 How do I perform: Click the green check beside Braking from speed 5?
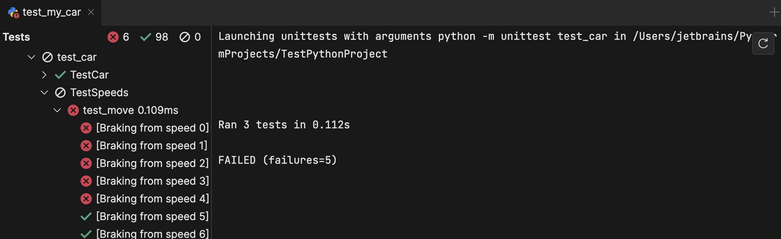(86, 216)
